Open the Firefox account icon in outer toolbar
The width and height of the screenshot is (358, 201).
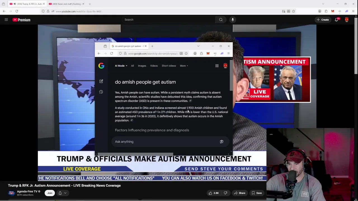320,11
